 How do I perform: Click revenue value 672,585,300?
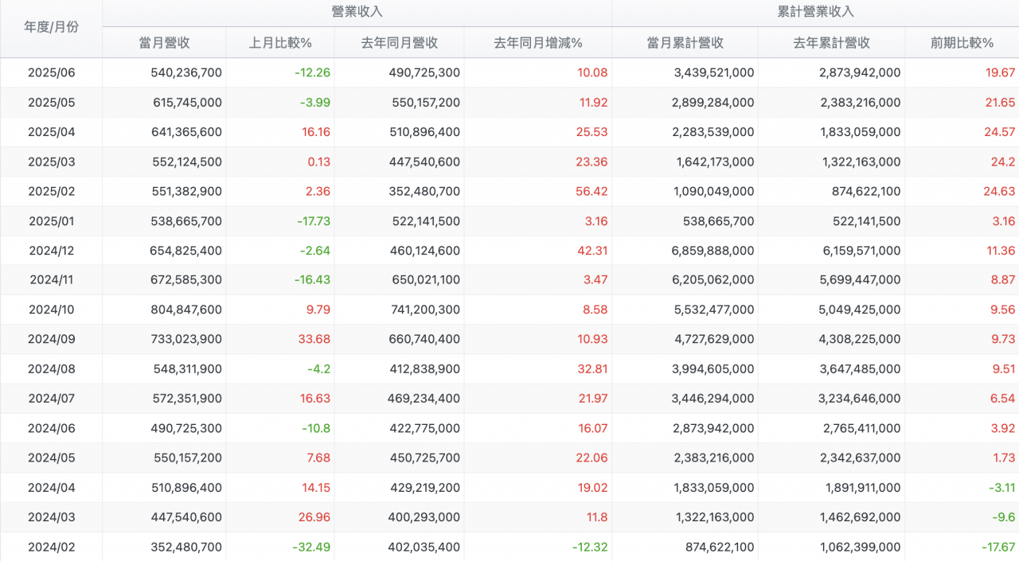[x=186, y=280]
